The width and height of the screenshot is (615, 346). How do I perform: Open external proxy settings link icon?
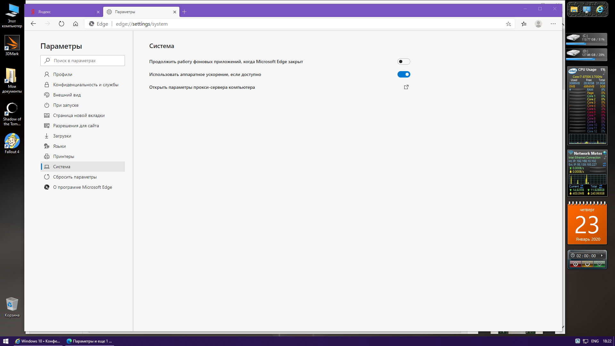[x=406, y=87]
